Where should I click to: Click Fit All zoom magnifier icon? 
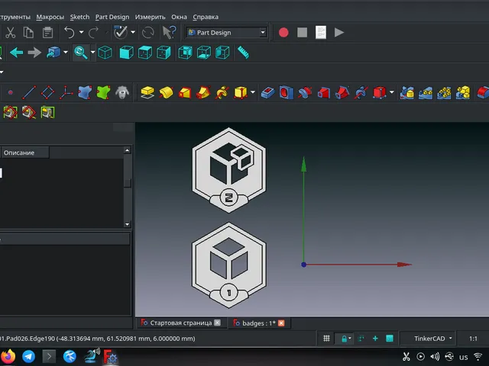(81, 53)
